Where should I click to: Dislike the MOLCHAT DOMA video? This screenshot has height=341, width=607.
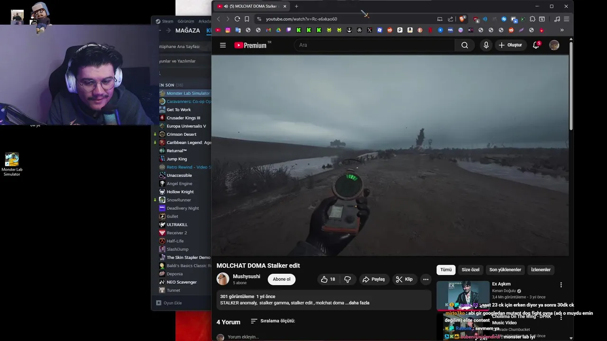tap(348, 279)
